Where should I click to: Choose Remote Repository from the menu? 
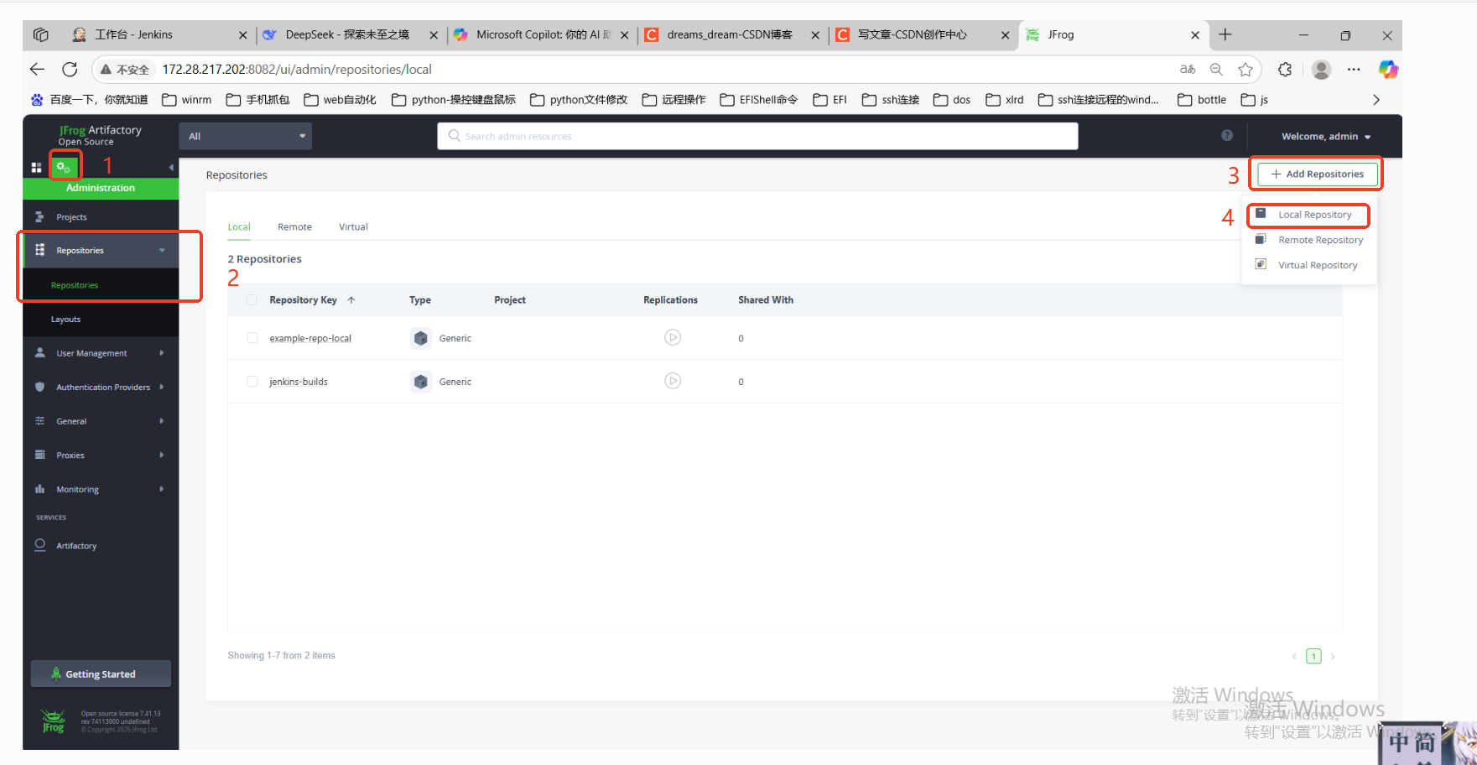[1320, 239]
